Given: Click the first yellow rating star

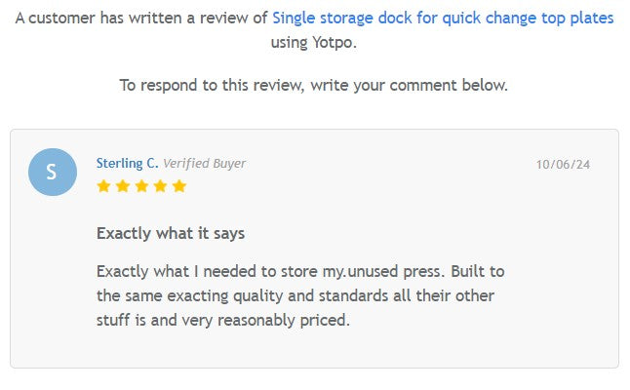Looking at the screenshot, I should pyautogui.click(x=103, y=186).
